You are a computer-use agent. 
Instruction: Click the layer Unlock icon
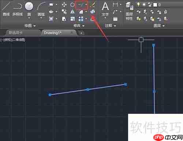click(x=159, y=19)
